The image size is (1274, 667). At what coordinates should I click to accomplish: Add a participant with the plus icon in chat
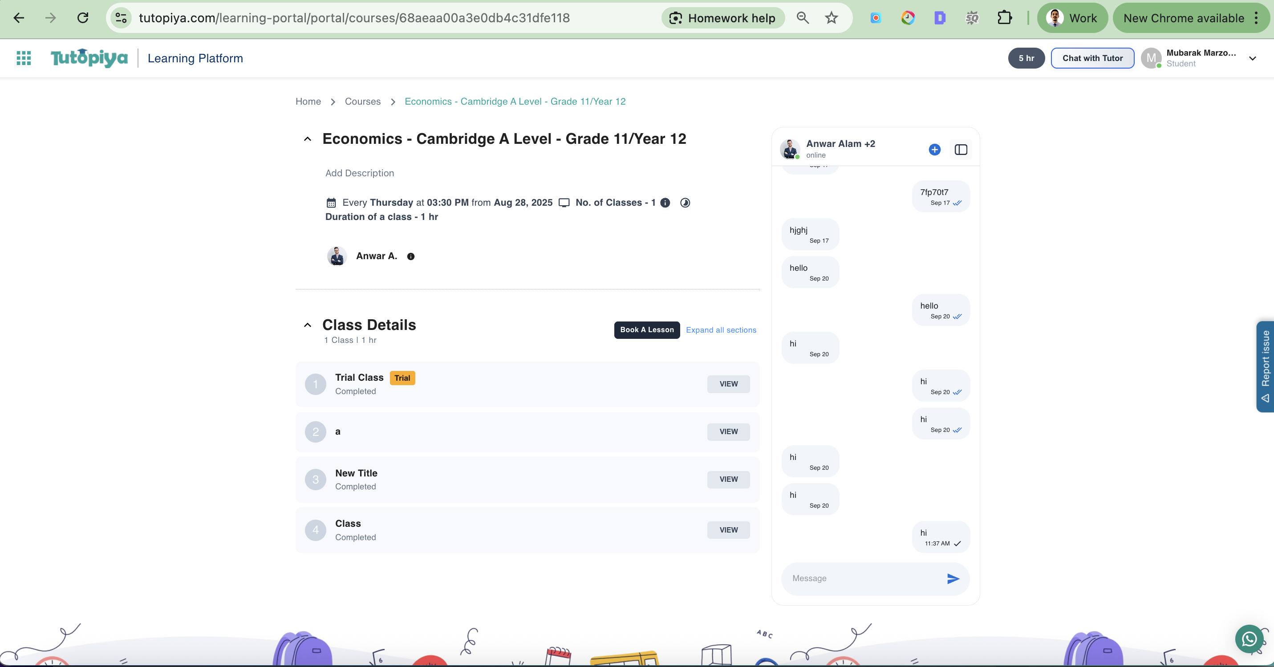pyautogui.click(x=934, y=150)
